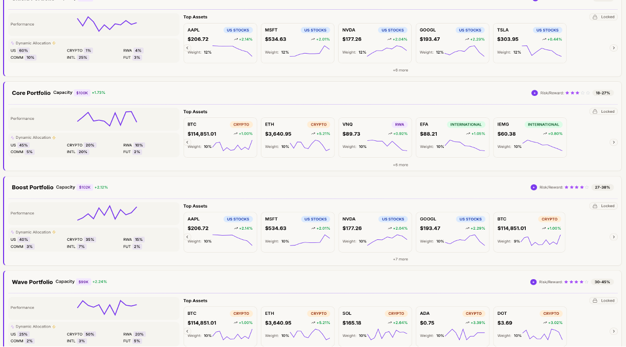Click the lightning bolt icon in Boost Portfolio allocation
Screen dimensions: 626x347
click(54, 232)
